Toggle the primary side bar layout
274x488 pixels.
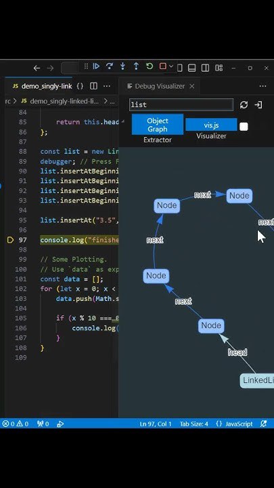(x=179, y=68)
